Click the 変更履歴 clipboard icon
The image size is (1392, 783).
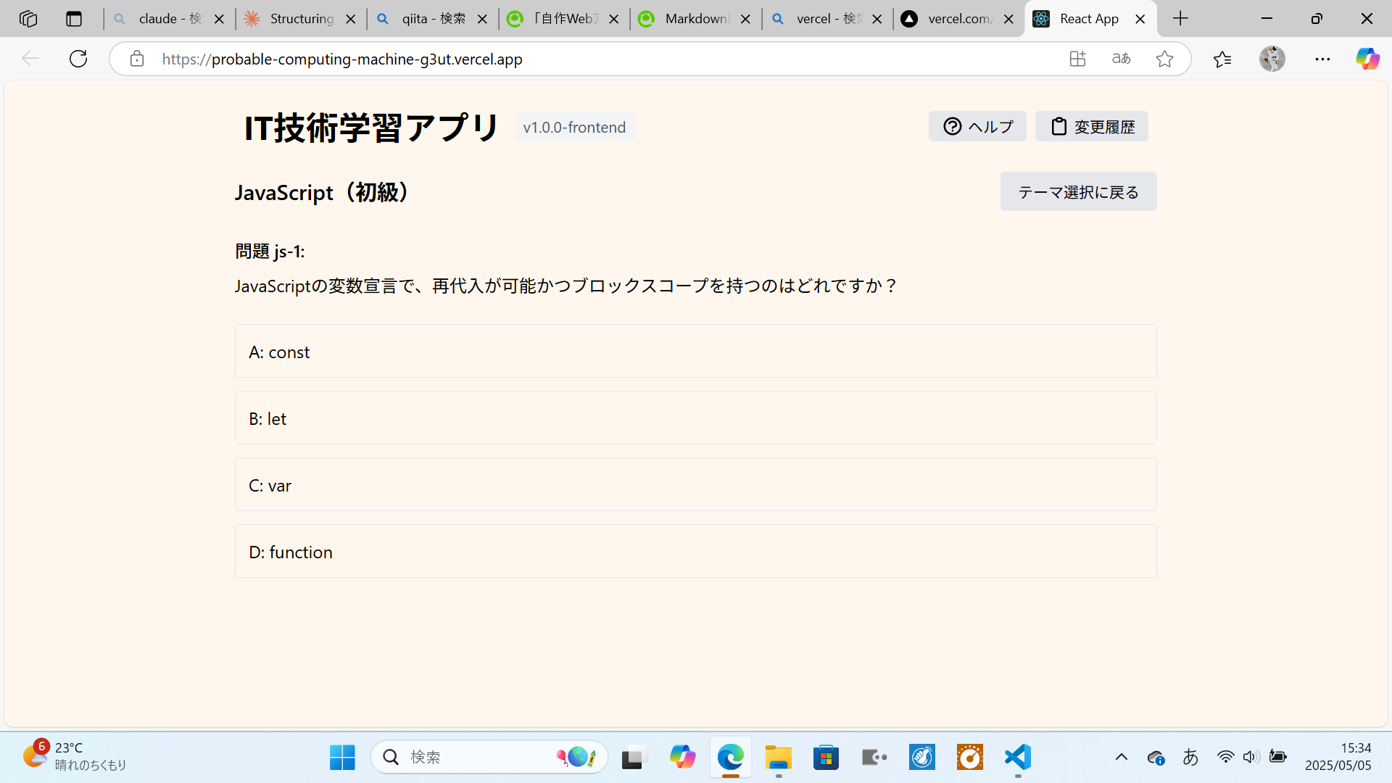[1059, 126]
